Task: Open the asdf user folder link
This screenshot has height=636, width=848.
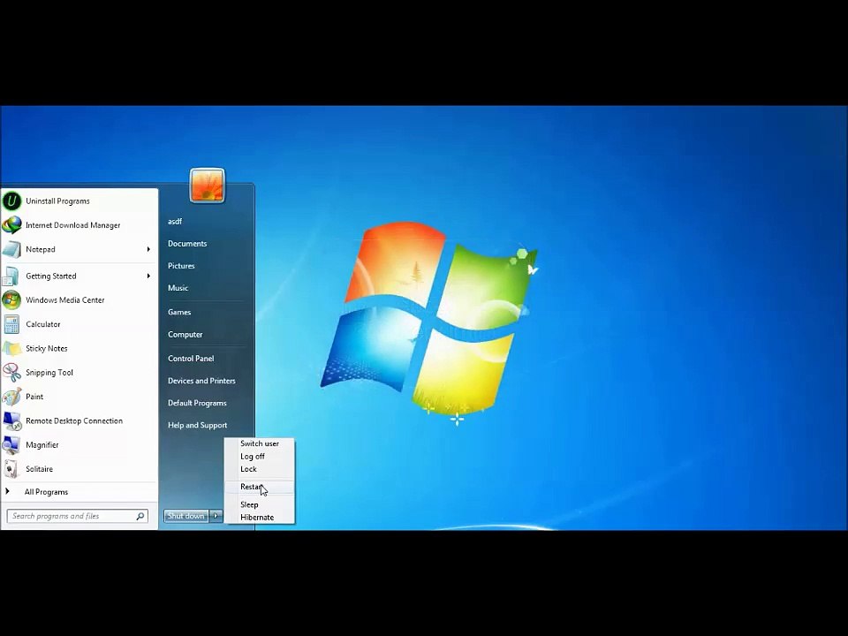Action: point(175,221)
